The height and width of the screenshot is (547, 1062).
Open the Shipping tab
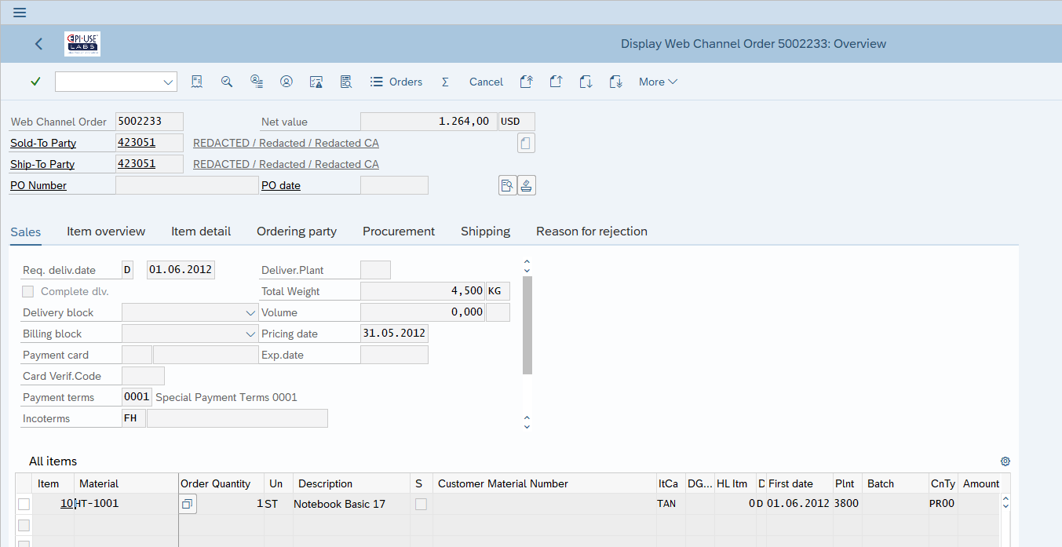485,232
